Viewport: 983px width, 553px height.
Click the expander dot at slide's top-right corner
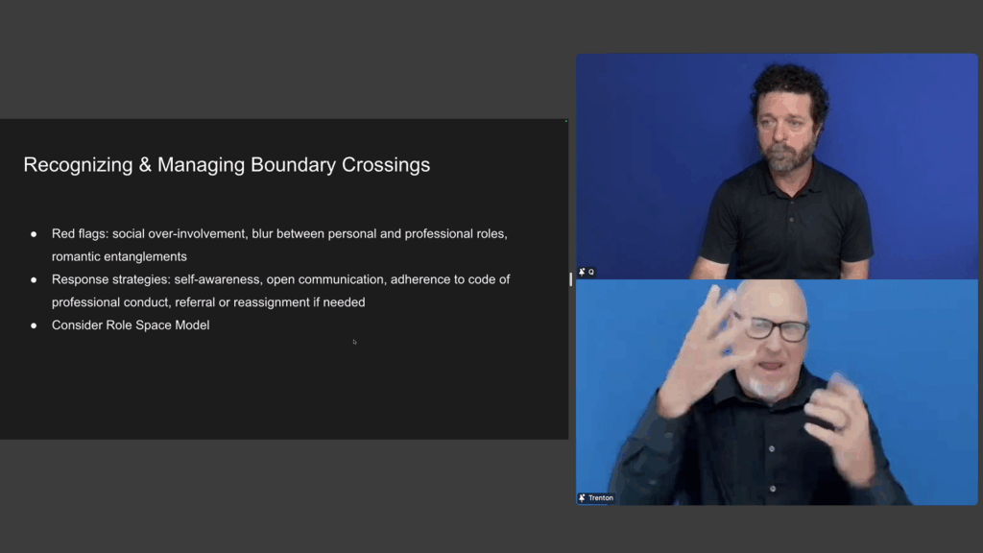[566, 122]
